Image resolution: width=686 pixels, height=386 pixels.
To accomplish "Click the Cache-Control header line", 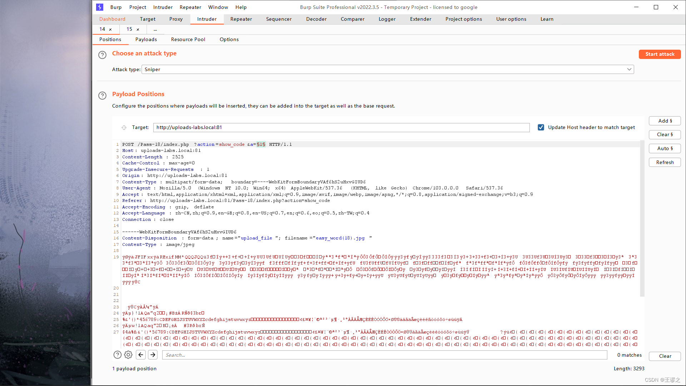I will 158,163.
